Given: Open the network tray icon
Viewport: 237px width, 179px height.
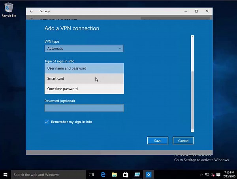Looking at the screenshot, I should tap(207, 175).
